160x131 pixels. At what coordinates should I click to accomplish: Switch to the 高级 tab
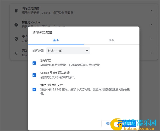point(112,40)
